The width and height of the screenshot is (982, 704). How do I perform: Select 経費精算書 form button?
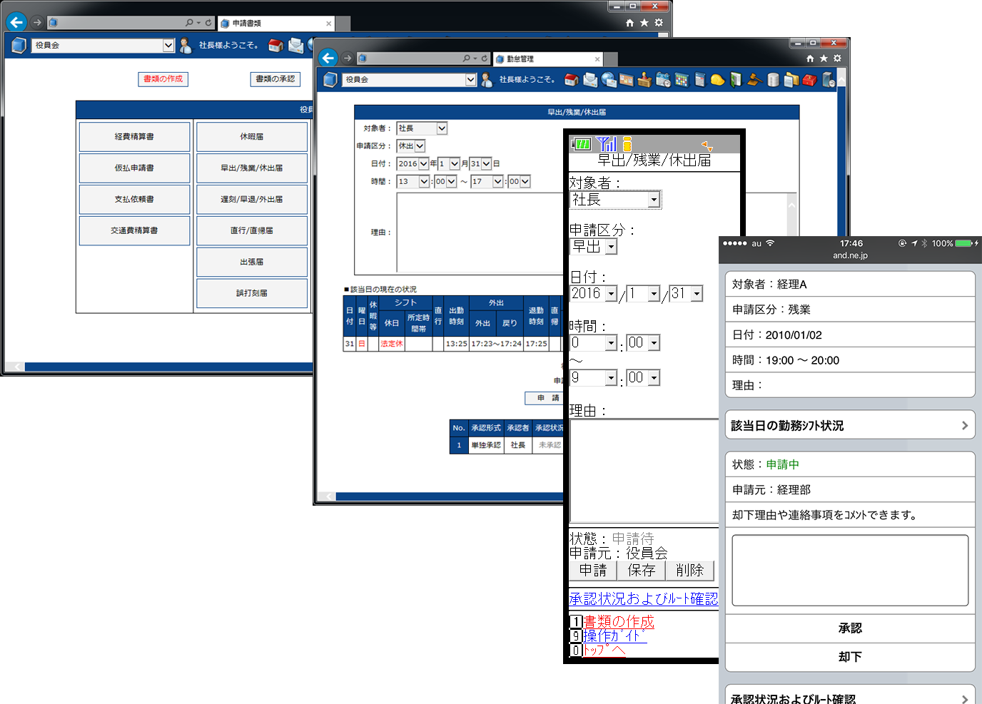(134, 136)
